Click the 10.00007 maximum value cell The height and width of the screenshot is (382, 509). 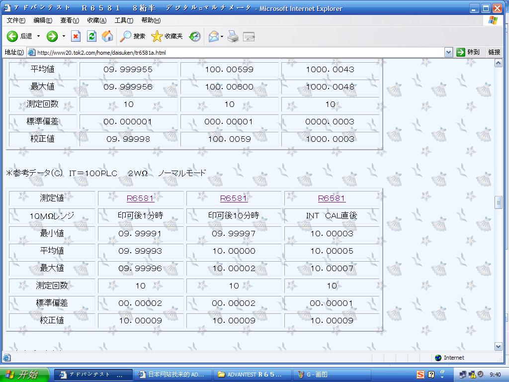[332, 268]
